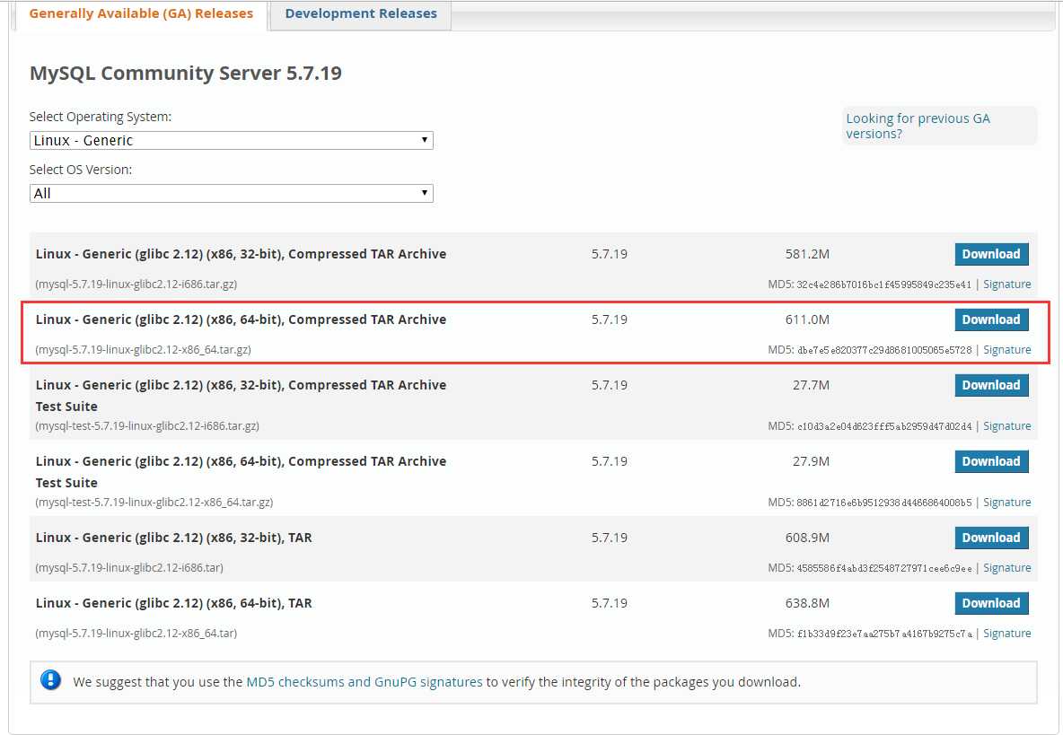Select the 'Select OS Version:' label
The image size is (1063, 735).
[81, 170]
